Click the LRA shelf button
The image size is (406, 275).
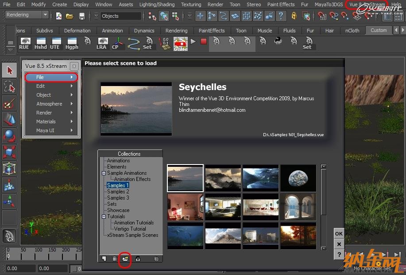pos(101,43)
